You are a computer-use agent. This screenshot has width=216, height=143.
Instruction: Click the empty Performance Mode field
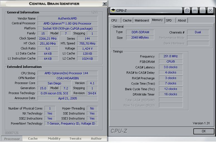pyautogui.click(x=198, y=38)
